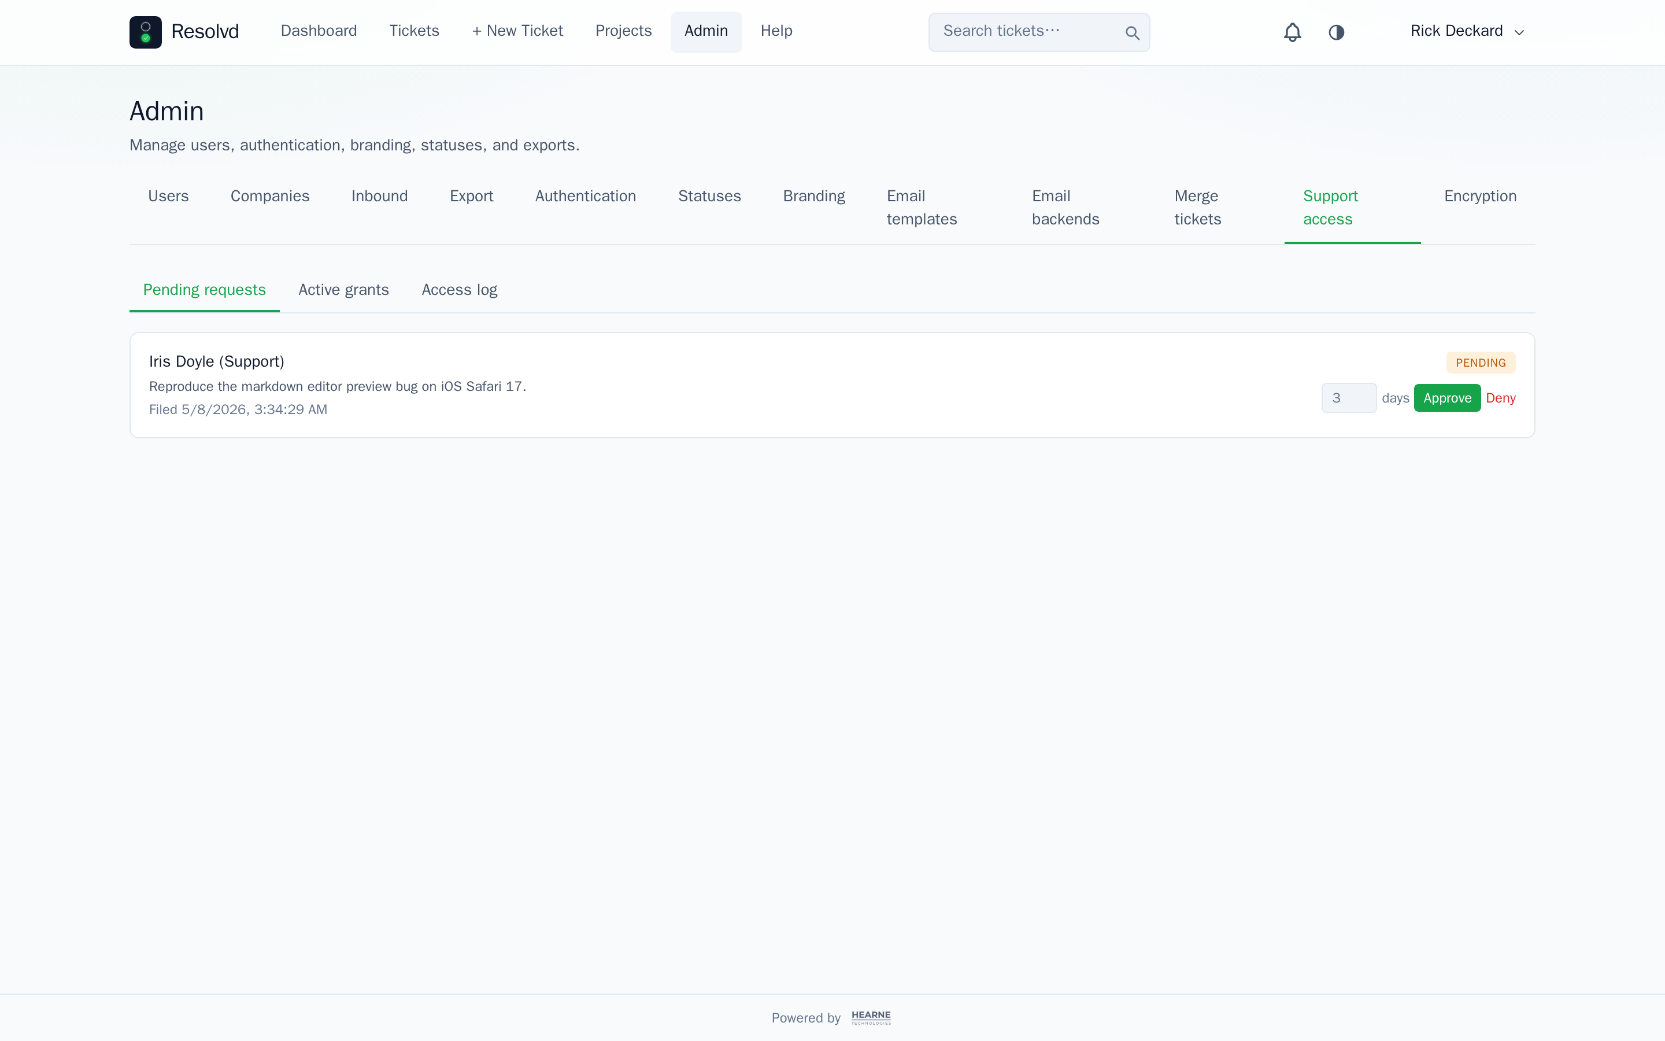1665x1041 pixels.
Task: Select Admin in the top nav
Action: [706, 31]
